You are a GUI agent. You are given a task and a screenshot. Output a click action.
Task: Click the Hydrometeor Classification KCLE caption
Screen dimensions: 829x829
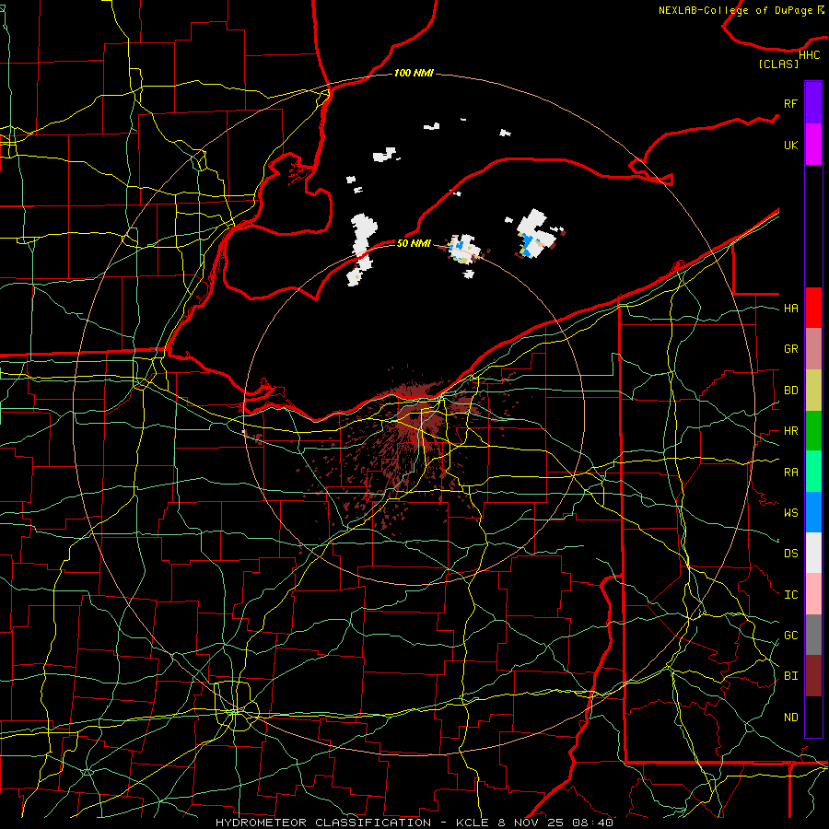[x=414, y=823]
